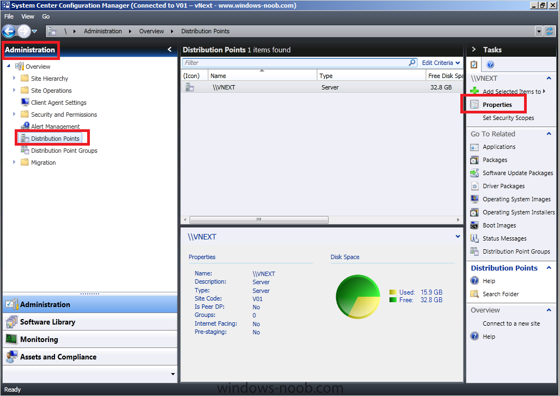Click the Monitoring workspace icon
The width and height of the screenshot is (560, 396).
(12, 339)
